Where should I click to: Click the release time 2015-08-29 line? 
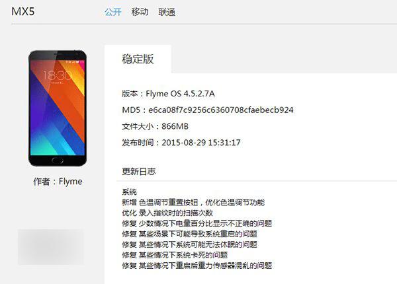(181, 143)
